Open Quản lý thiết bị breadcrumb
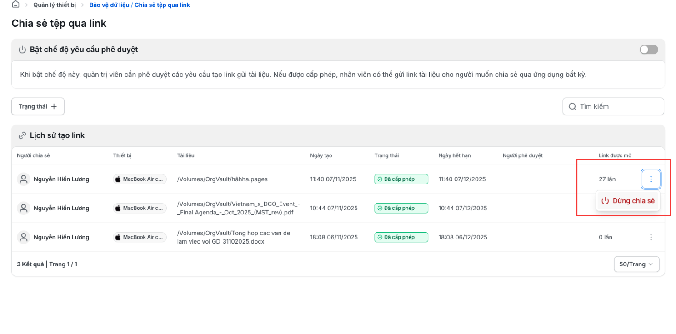This screenshot has width=676, height=334. (55, 5)
